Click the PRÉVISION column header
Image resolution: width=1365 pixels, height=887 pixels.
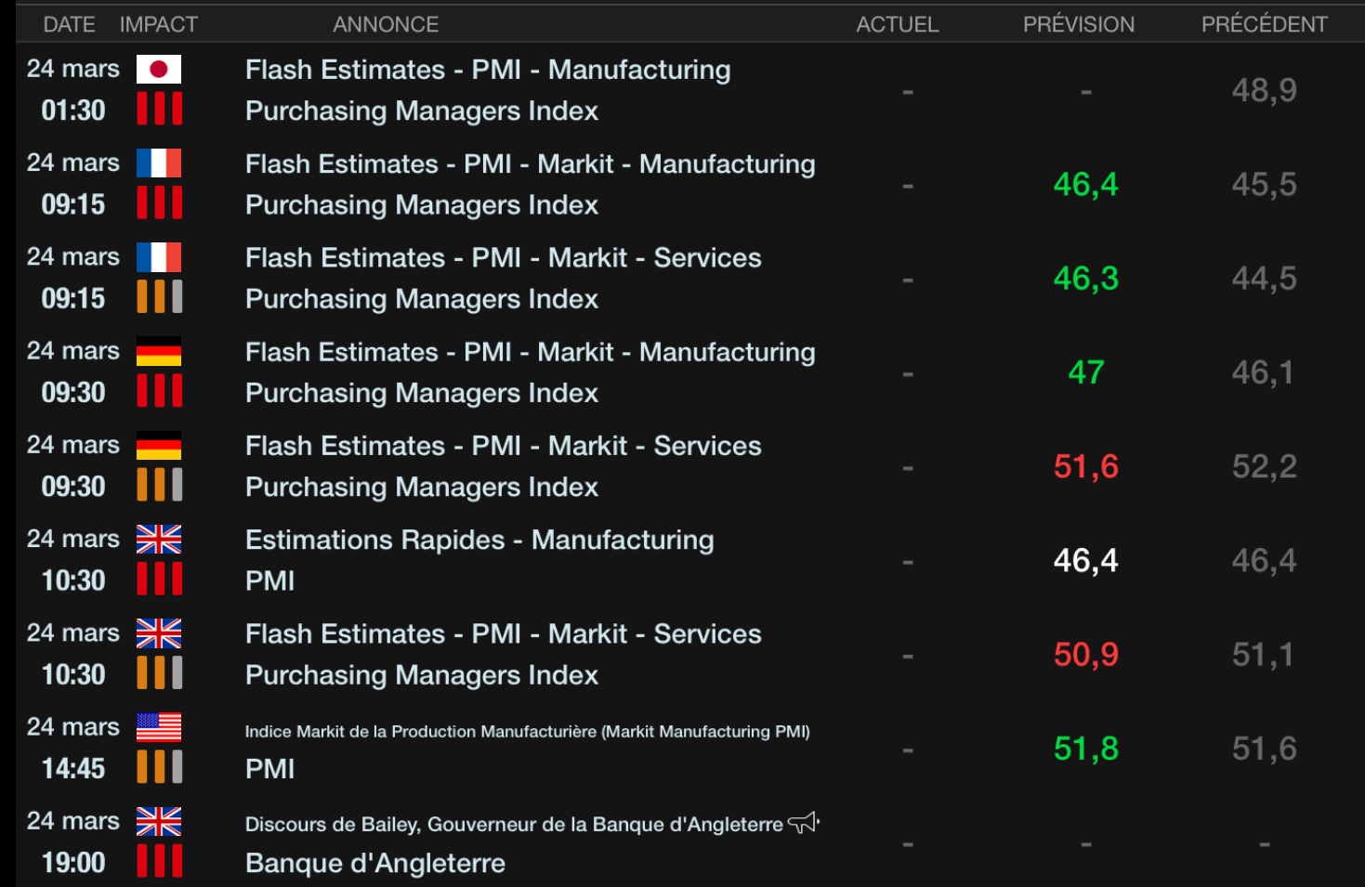point(1079,25)
